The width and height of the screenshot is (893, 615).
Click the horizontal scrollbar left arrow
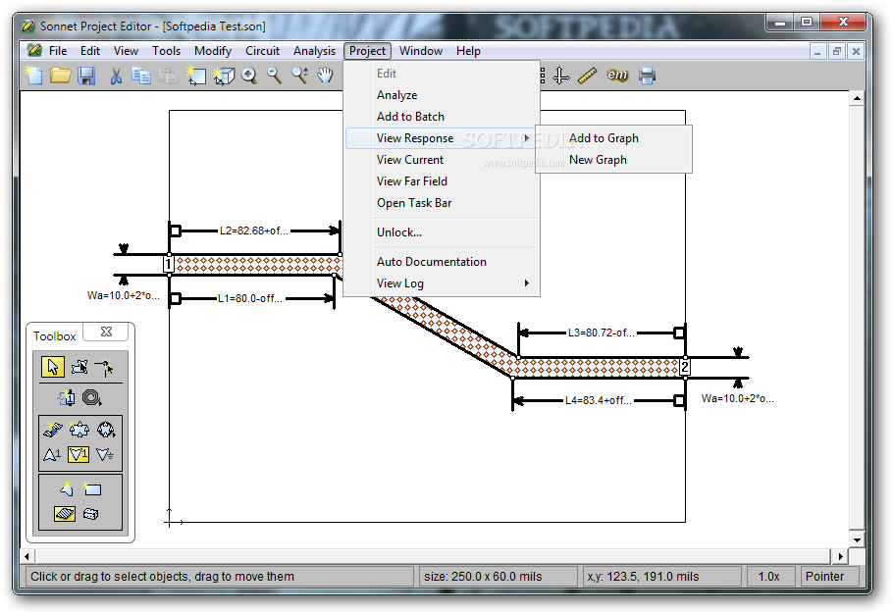(x=26, y=556)
